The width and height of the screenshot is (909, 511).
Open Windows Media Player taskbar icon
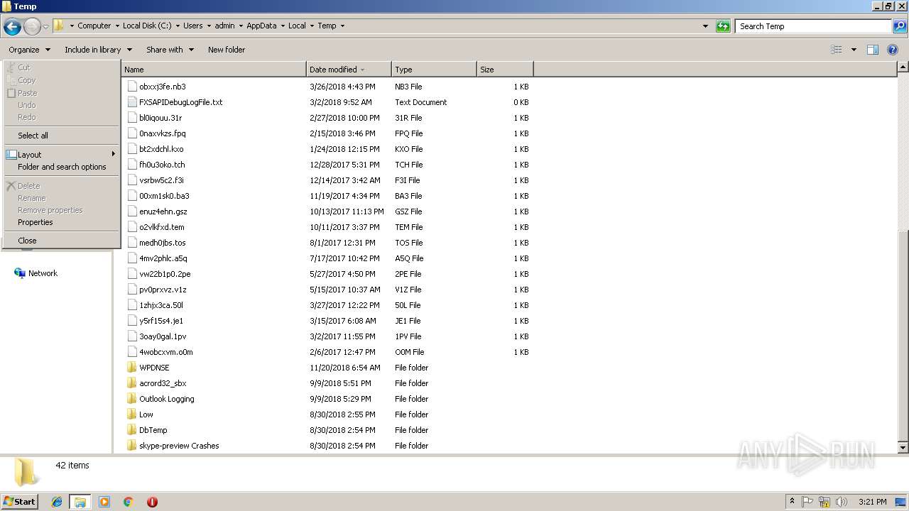coord(104,502)
